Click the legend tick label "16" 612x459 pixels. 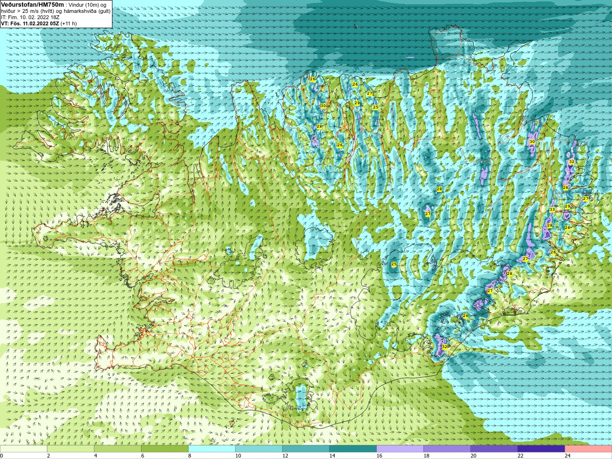click(379, 456)
